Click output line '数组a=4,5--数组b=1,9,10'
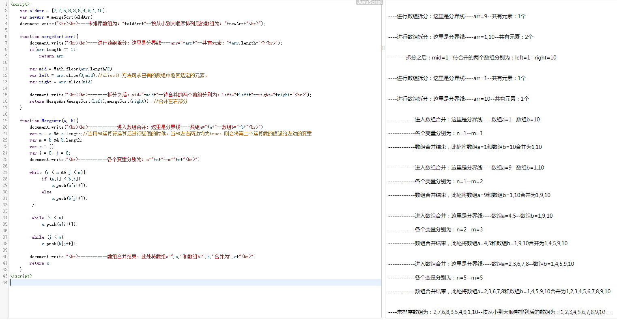The image size is (617, 320). (470, 216)
